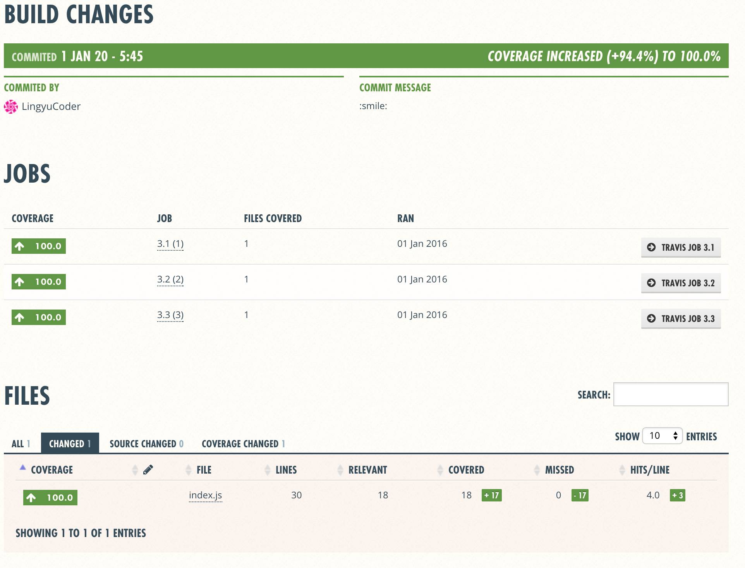Open the Show entries dropdown
The width and height of the screenshot is (745, 568).
coord(662,436)
